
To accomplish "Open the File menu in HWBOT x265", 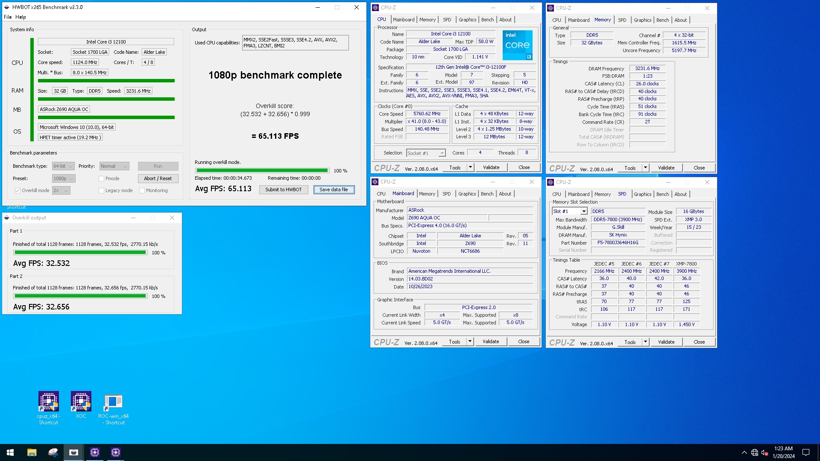I will click(x=8, y=17).
